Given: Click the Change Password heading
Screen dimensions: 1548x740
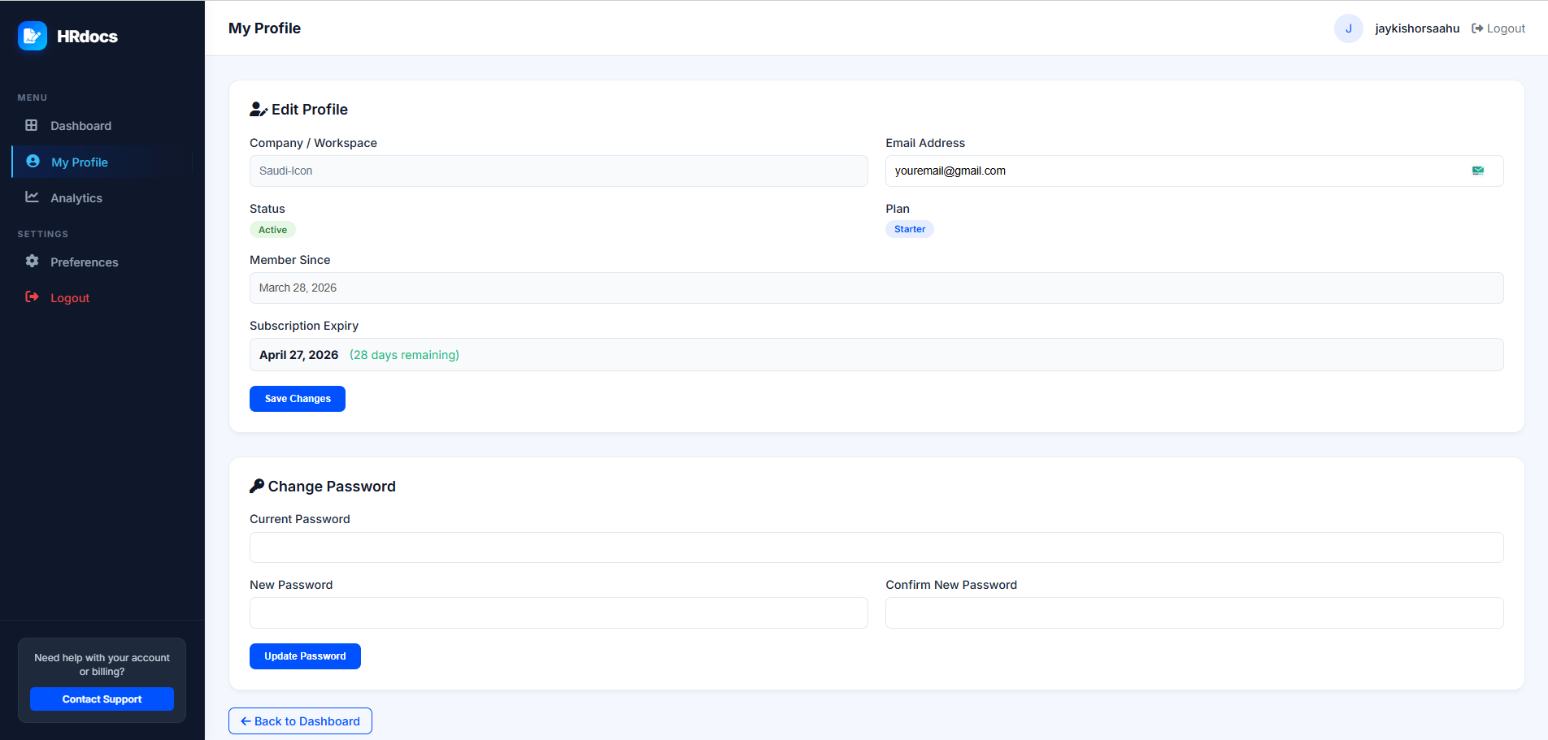Looking at the screenshot, I should point(332,487).
